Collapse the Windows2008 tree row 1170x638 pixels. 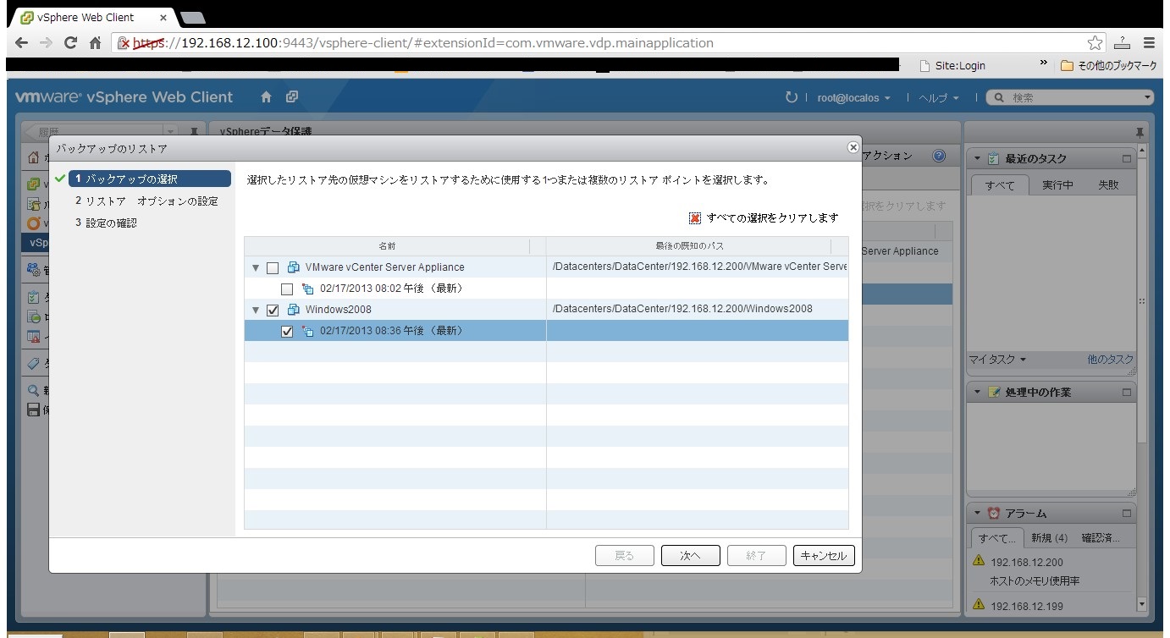pyautogui.click(x=256, y=310)
